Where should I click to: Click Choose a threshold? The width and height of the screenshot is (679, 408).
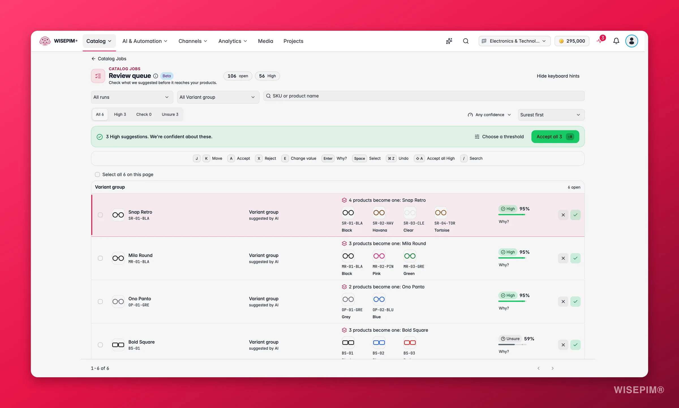499,137
